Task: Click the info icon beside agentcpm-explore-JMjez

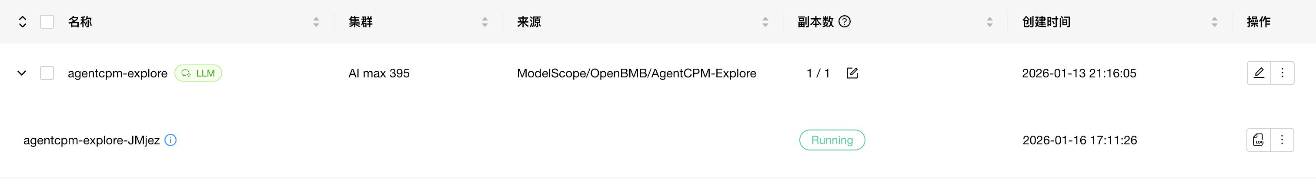Action: pos(170,140)
